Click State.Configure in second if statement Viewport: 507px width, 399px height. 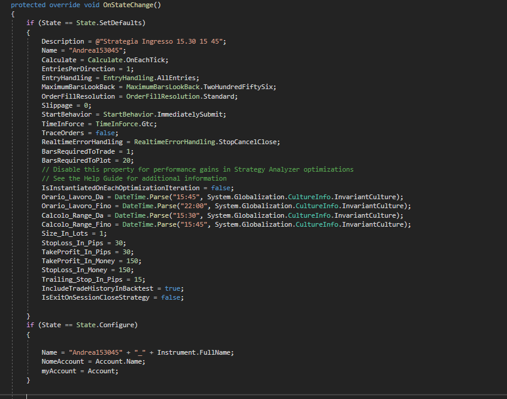[105, 325]
